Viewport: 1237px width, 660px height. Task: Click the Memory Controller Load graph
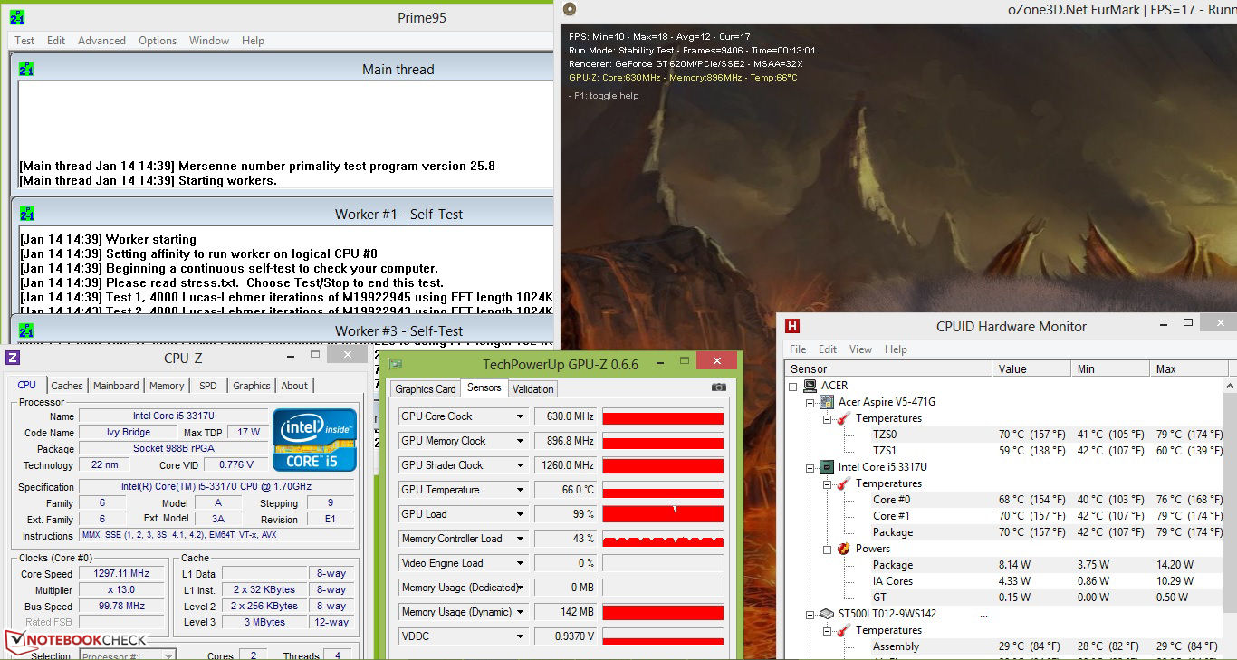[x=663, y=539]
